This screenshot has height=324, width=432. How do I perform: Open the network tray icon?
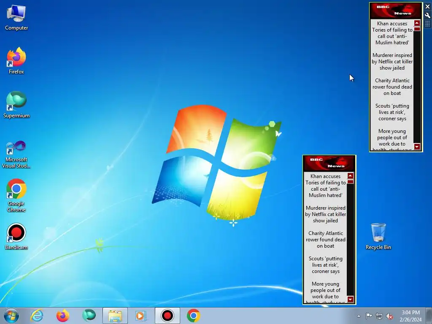pyautogui.click(x=379, y=316)
